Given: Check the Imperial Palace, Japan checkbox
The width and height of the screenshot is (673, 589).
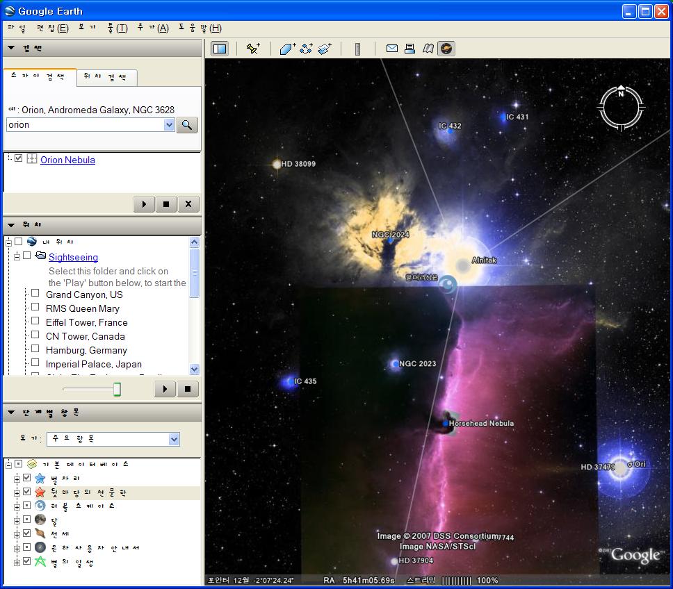Looking at the screenshot, I should 35,363.
